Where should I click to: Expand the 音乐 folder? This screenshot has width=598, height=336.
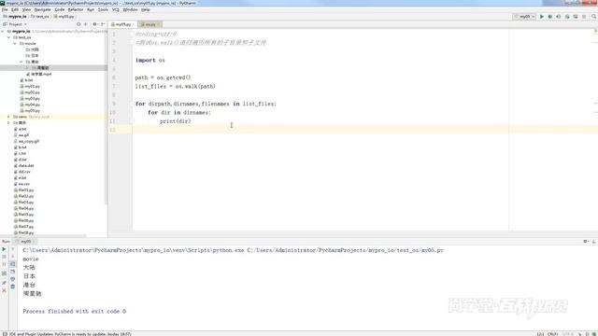pos(9,122)
